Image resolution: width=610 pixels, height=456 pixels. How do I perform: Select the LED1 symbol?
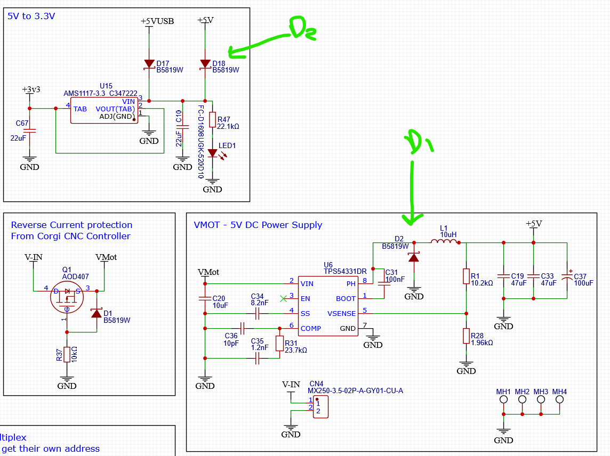pyautogui.click(x=213, y=153)
